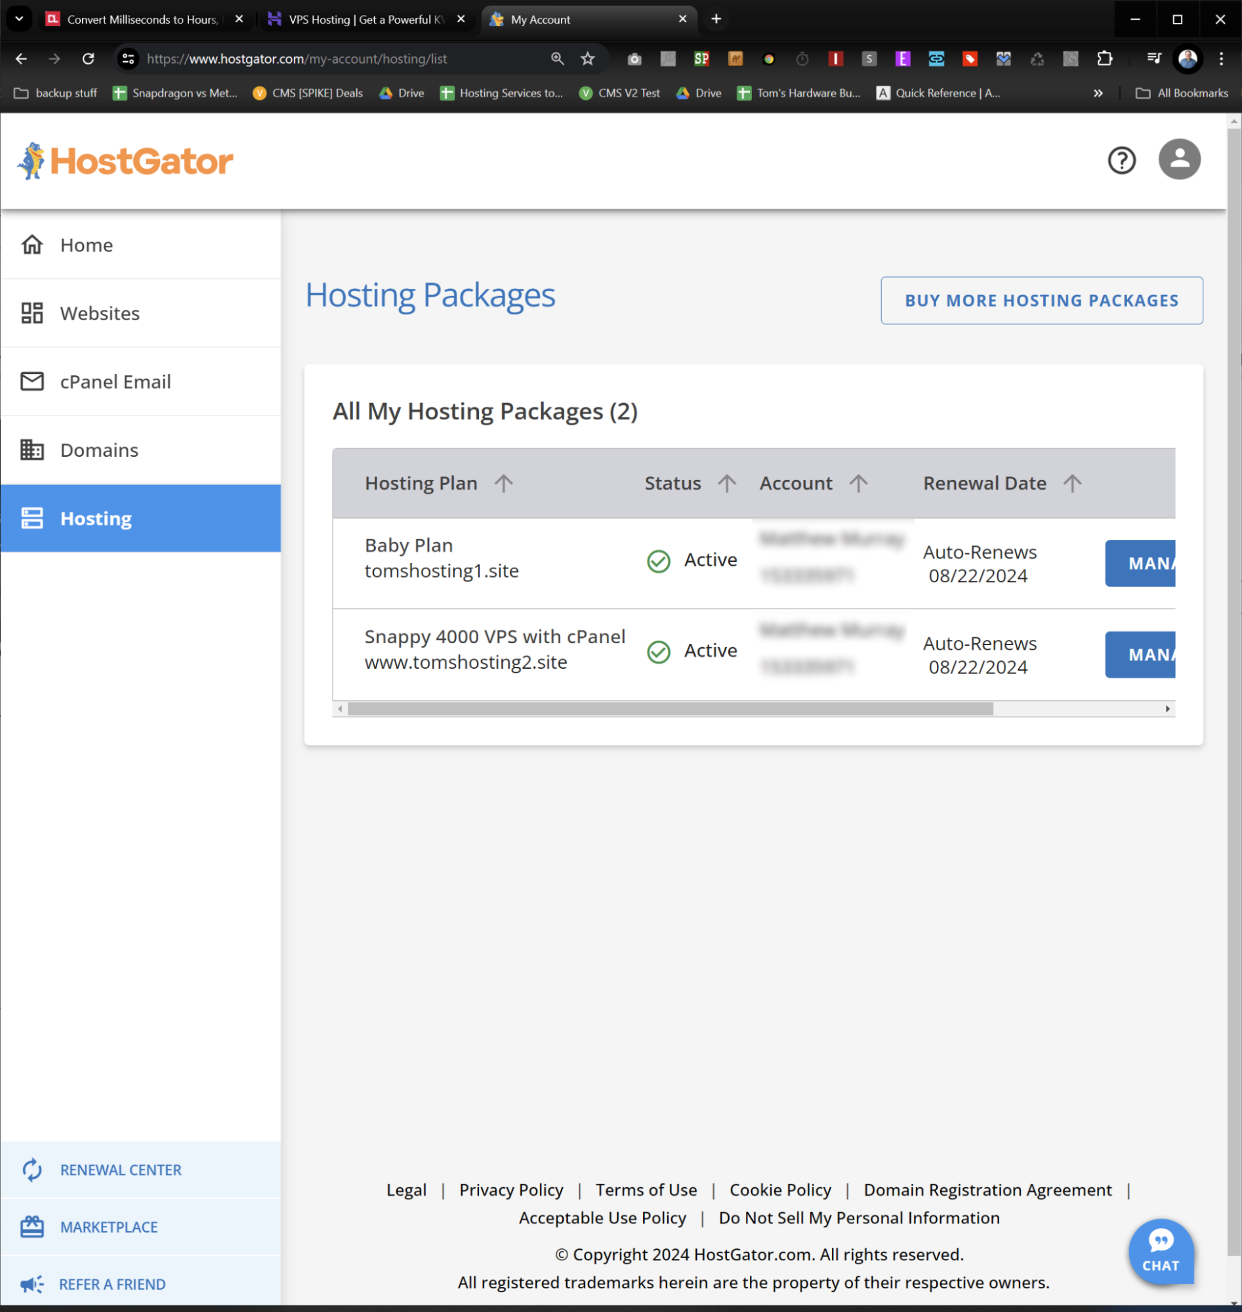This screenshot has width=1242, height=1312.
Task: Open the backup stuff bookmark folder
Action: pos(56,93)
